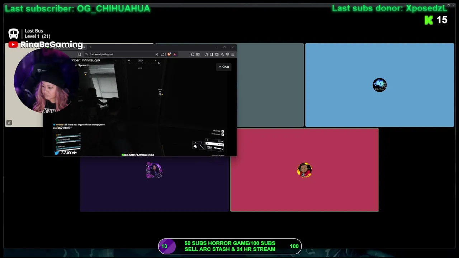Click Last subscriber OG_CHIHUAHUA text

[x=77, y=9]
